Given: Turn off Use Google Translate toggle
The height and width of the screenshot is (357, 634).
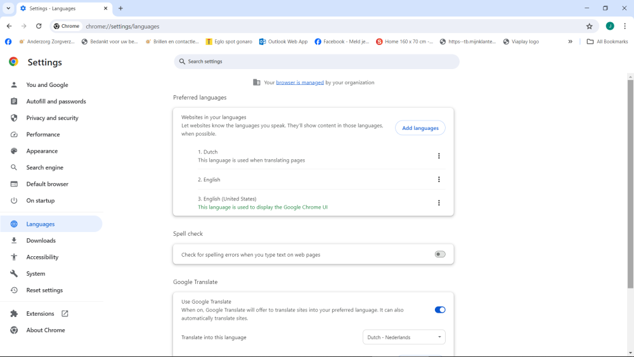Looking at the screenshot, I should click(x=440, y=309).
